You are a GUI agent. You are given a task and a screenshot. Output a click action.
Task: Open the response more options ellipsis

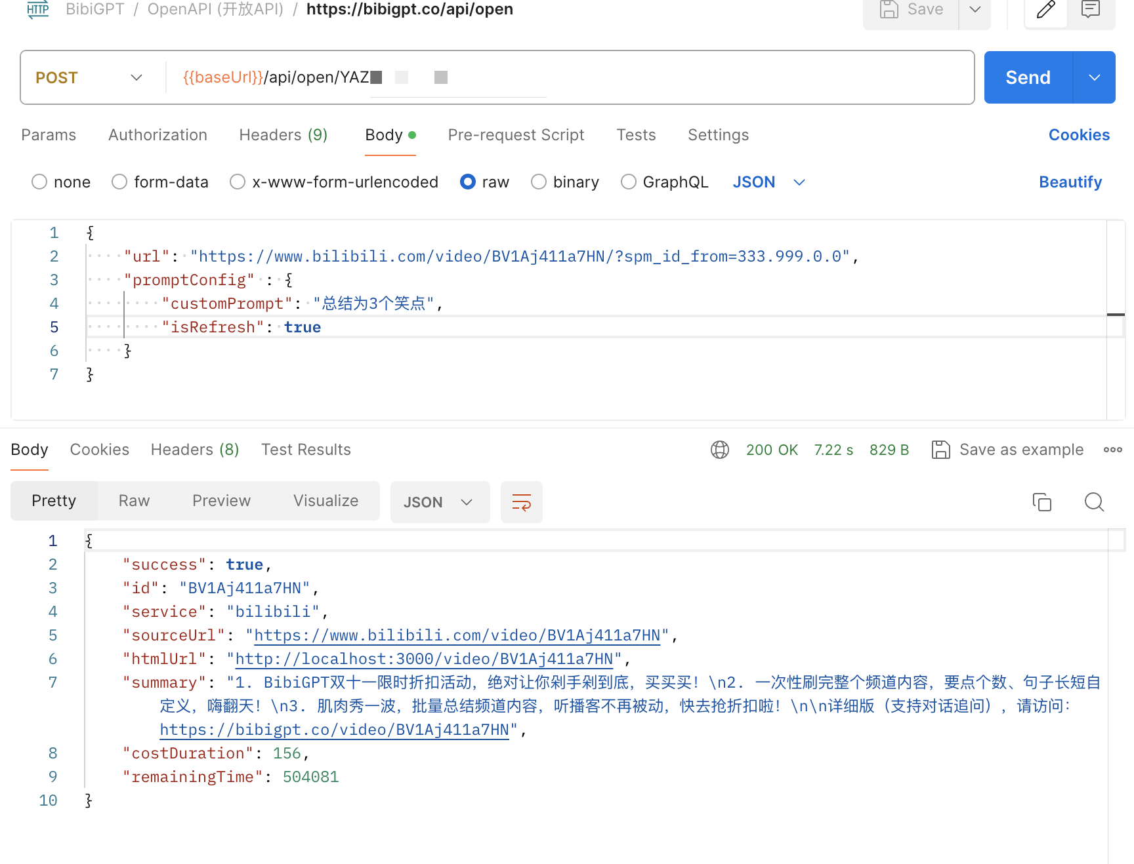(x=1113, y=450)
